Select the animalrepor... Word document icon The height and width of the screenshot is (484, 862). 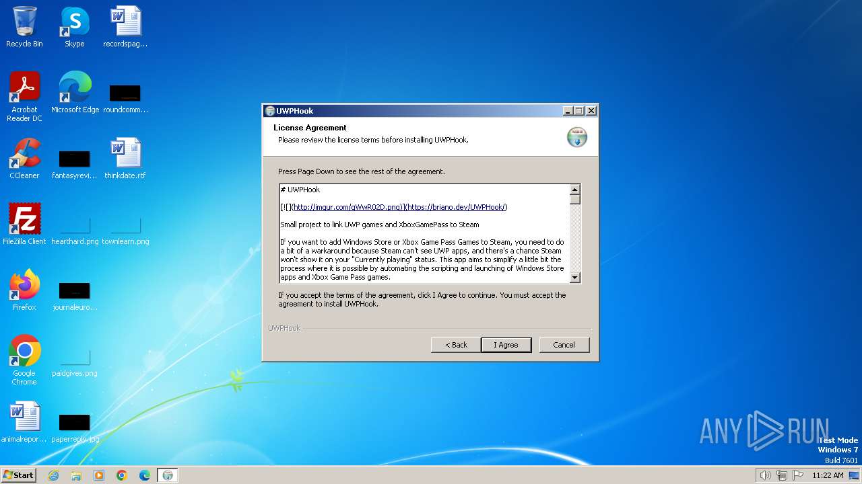[x=24, y=422]
